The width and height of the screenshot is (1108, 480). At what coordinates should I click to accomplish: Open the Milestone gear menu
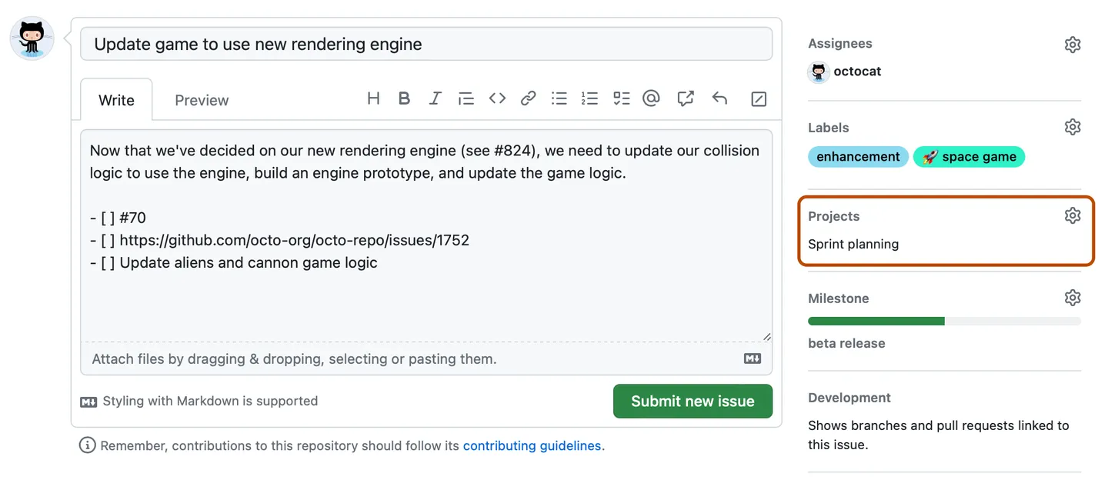[x=1073, y=298]
